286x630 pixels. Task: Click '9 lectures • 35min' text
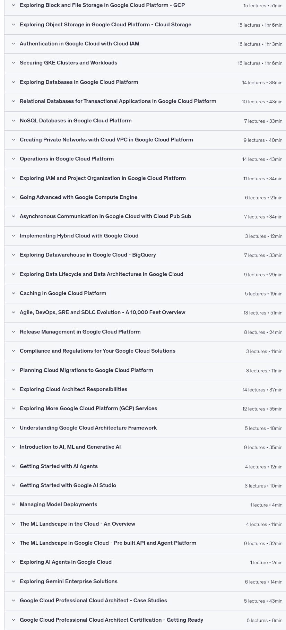click(263, 447)
